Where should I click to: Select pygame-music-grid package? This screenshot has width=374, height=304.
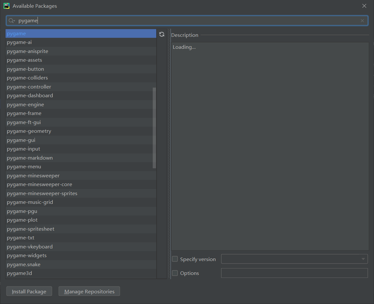click(x=81, y=202)
